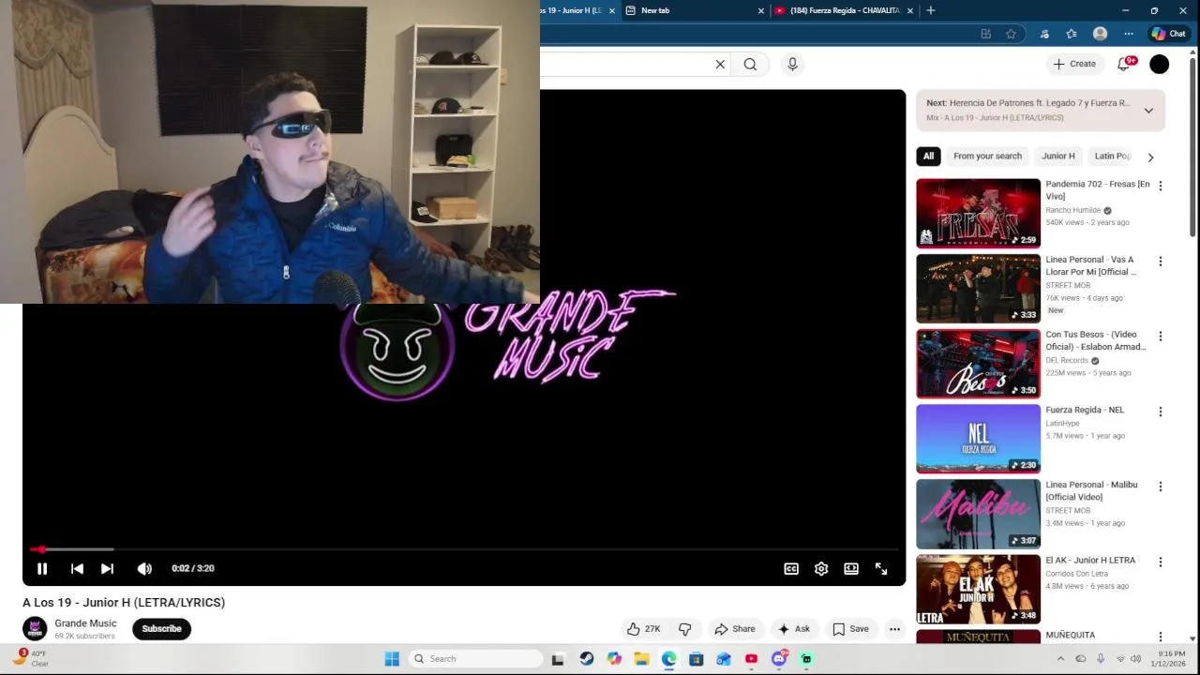
Task: Start voice search with the microphone
Action: click(x=792, y=64)
